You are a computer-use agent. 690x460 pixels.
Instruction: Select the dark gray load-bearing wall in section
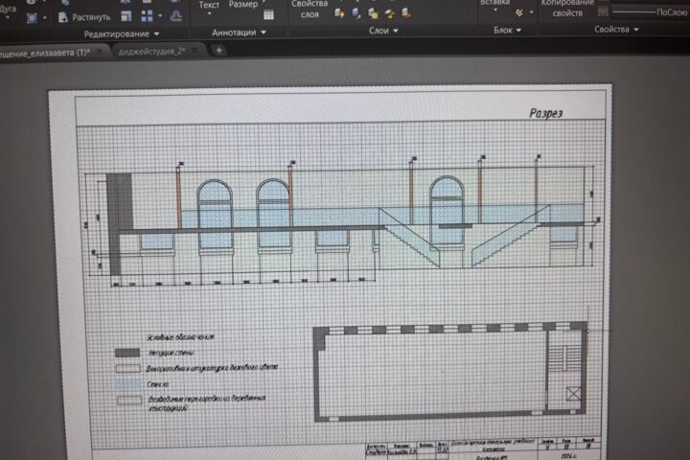pos(118,223)
